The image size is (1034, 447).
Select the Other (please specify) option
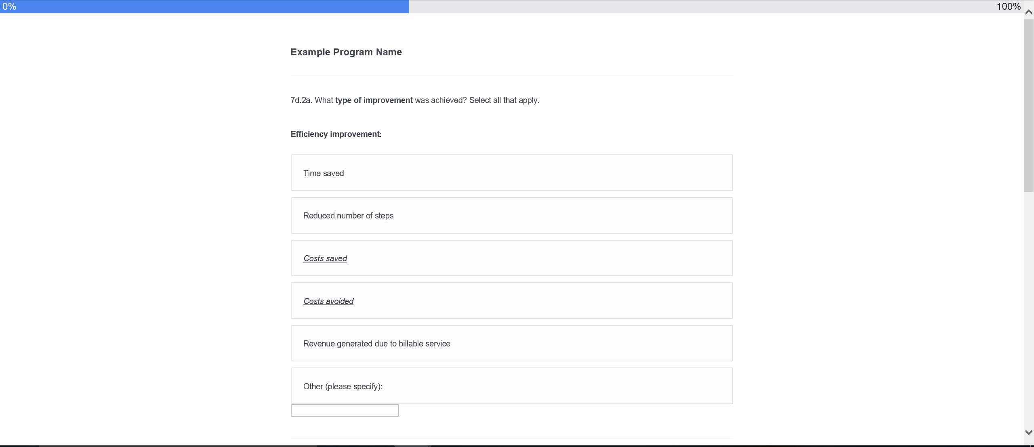coord(511,386)
